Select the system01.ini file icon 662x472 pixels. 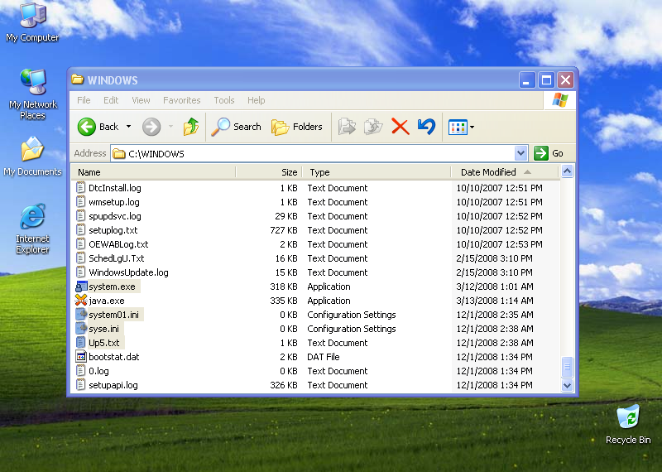[81, 315]
